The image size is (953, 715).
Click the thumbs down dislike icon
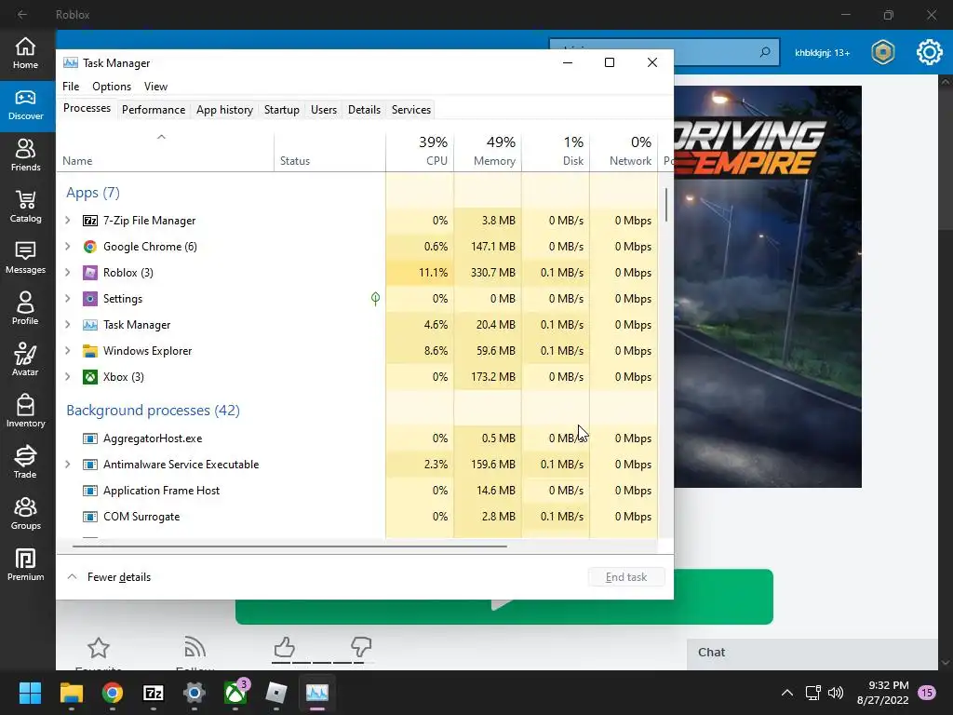pyautogui.click(x=361, y=647)
